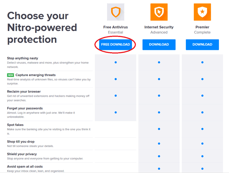Click the Stop anything nasty feature heading

point(23,58)
